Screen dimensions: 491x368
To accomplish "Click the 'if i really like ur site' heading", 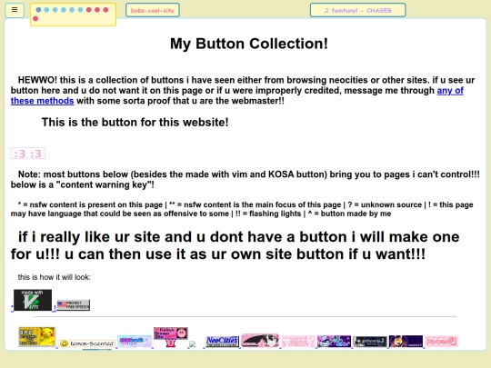I will 235,245.
